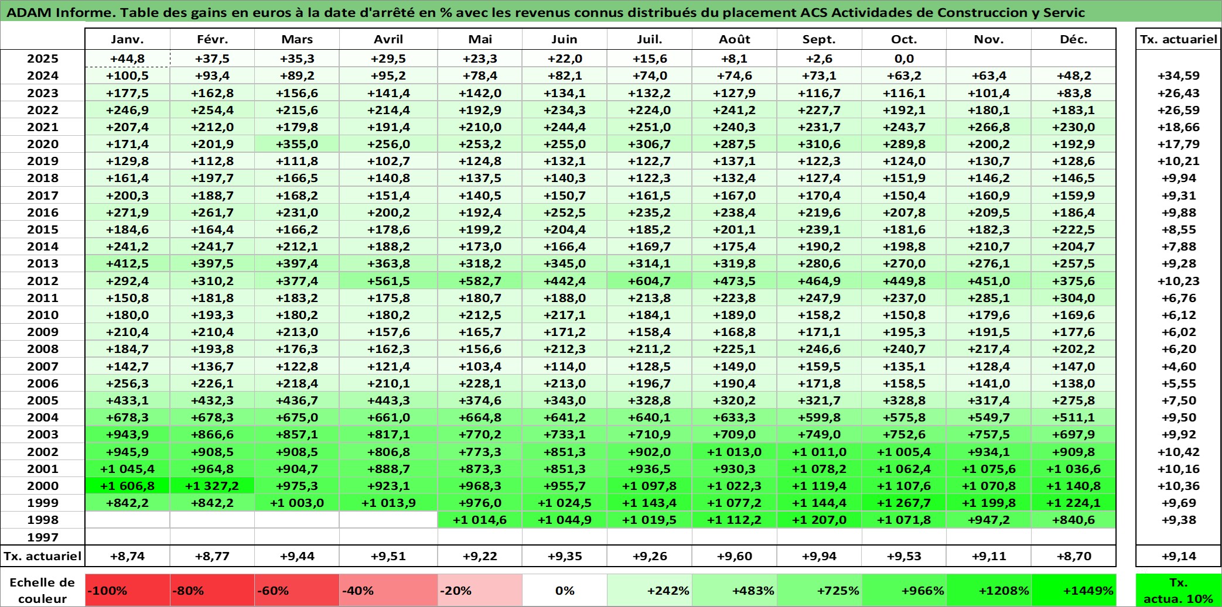Select the 0,0 cell for October 2025

(904, 59)
